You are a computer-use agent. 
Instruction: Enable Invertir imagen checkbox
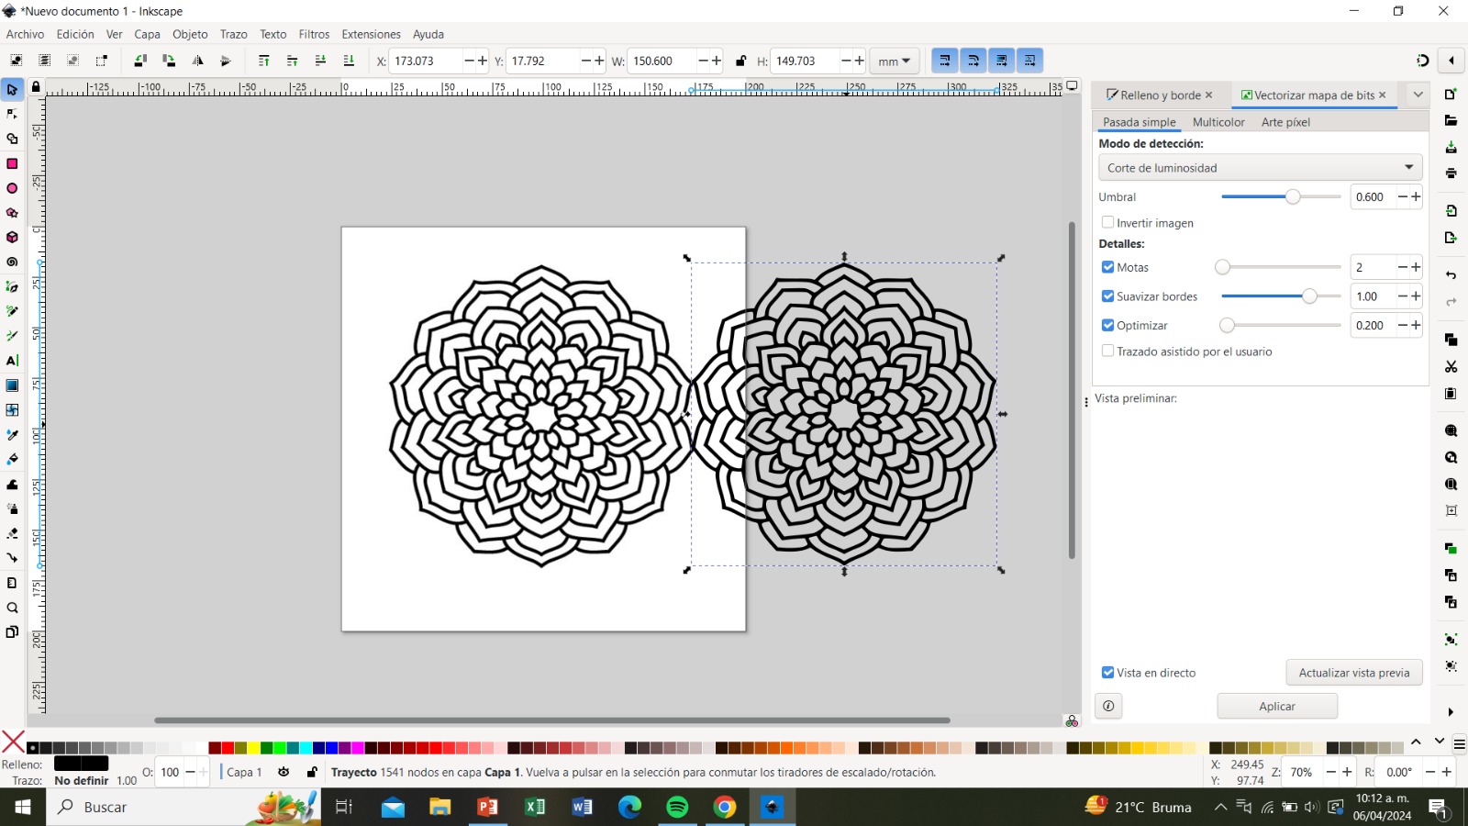tap(1107, 222)
